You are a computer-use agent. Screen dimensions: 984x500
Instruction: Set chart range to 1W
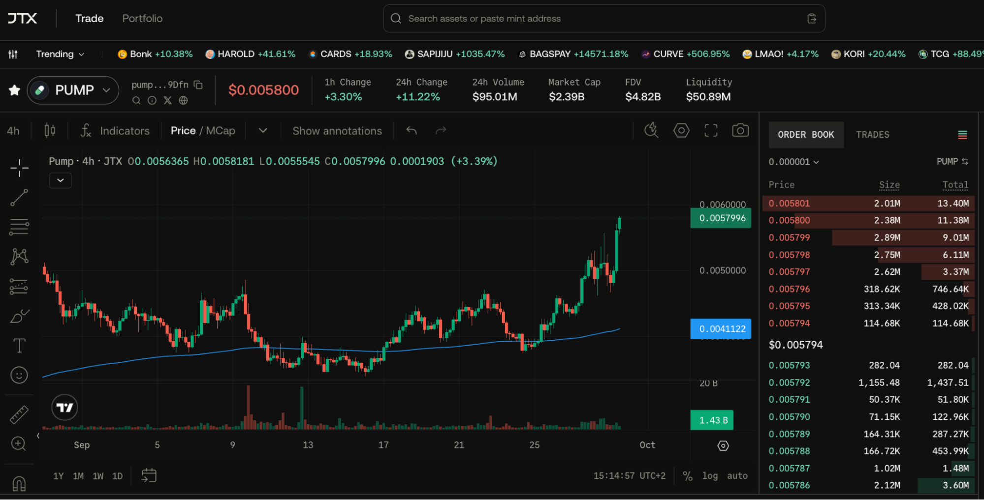(98, 476)
